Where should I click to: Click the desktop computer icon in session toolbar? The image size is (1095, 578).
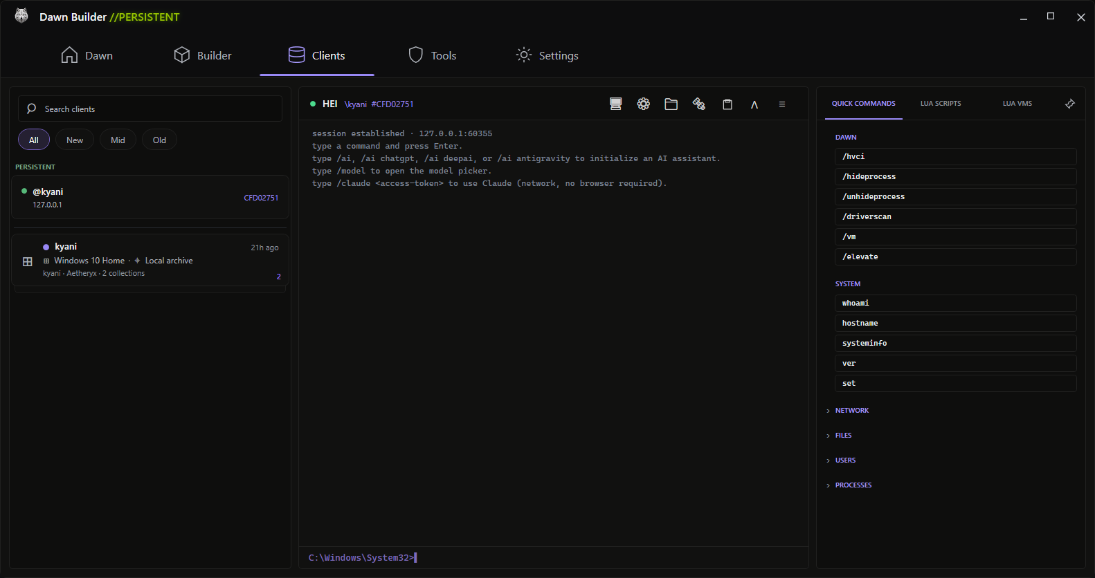click(x=615, y=104)
